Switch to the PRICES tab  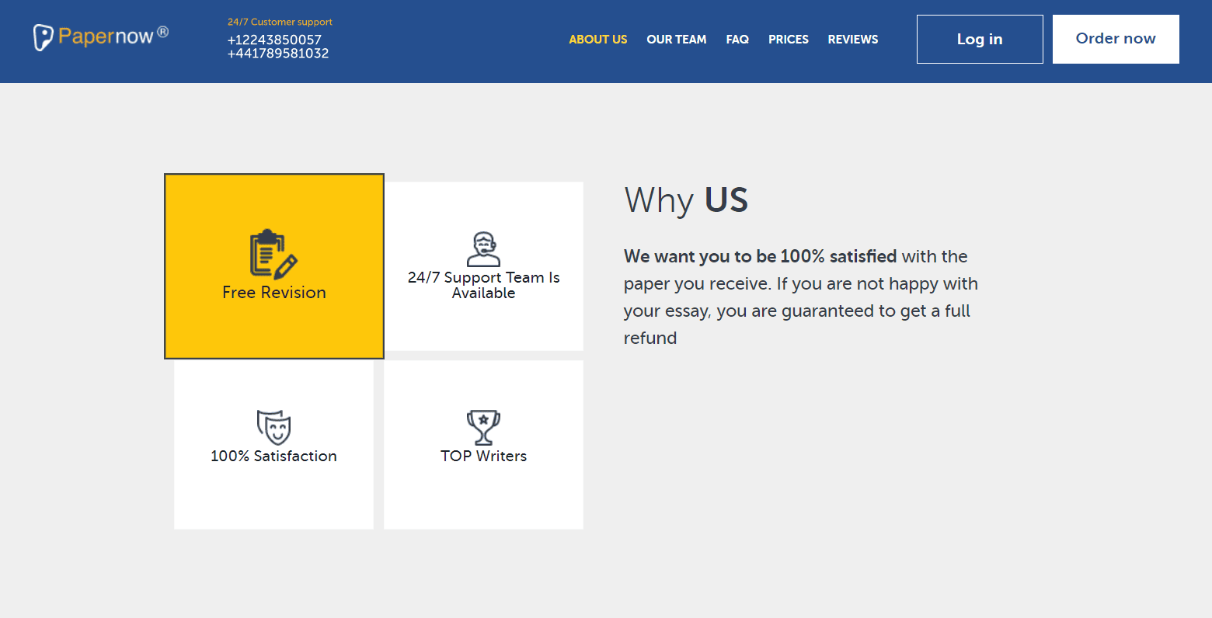tap(788, 40)
